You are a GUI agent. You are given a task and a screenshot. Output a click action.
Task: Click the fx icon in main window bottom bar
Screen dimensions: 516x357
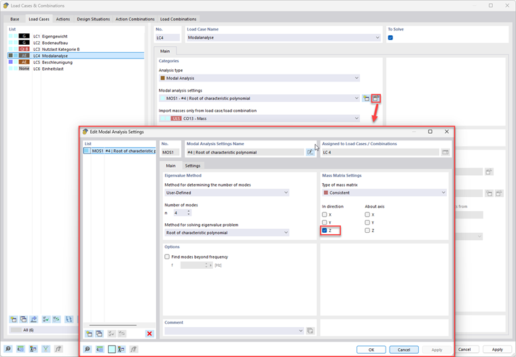coord(58,349)
